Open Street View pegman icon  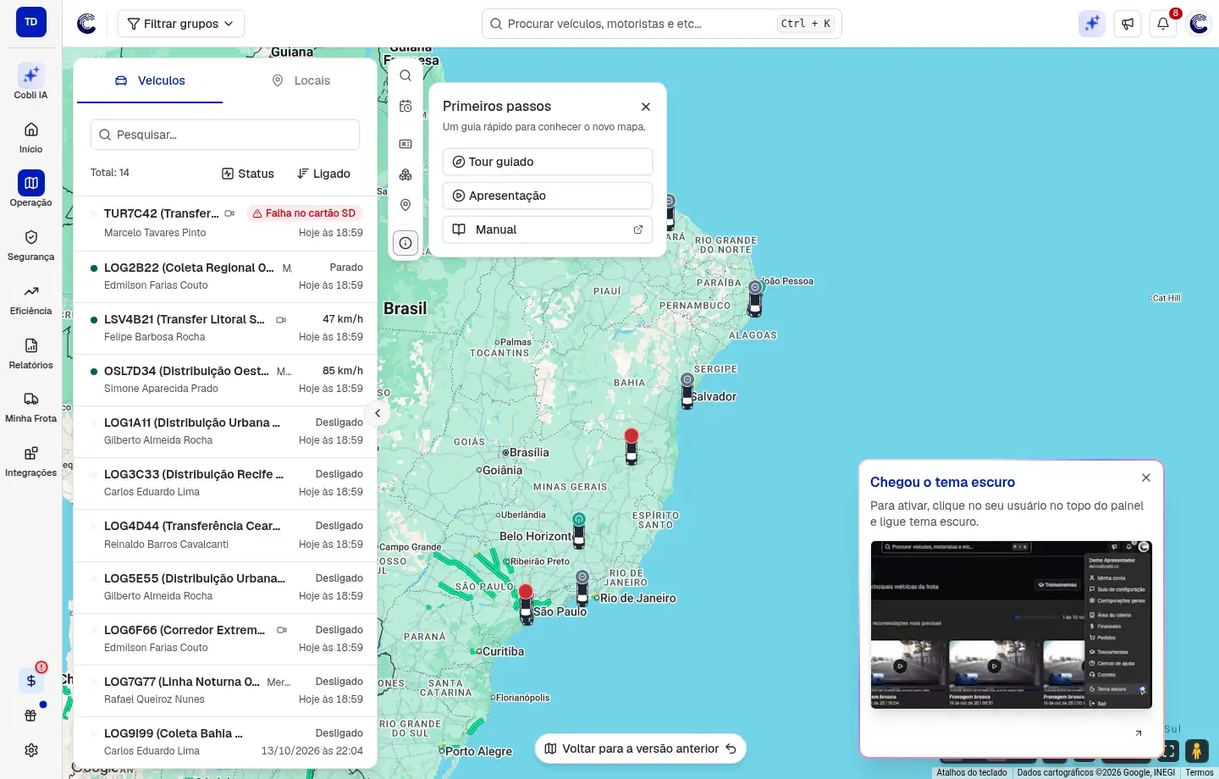click(x=1196, y=750)
